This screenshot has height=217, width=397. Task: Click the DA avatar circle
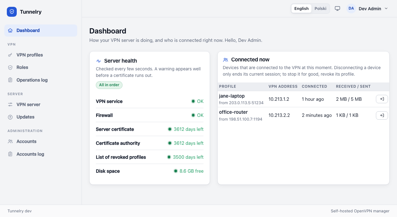point(351,9)
